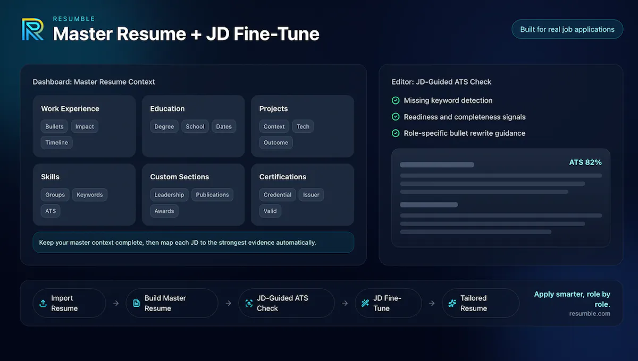638x361 pixels.
Task: Click the check icon beside Role-specific bullet rewrite guidance
Action: 396,133
